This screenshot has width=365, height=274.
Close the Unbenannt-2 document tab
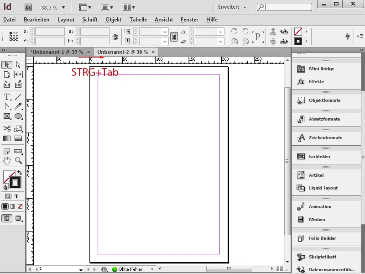[153, 52]
